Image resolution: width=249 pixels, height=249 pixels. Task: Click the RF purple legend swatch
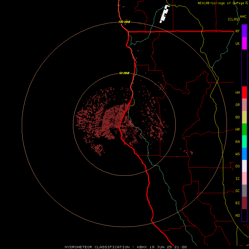(244, 31)
